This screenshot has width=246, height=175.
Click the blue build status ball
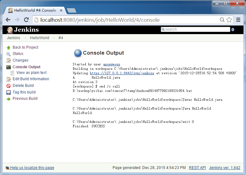[78, 53]
